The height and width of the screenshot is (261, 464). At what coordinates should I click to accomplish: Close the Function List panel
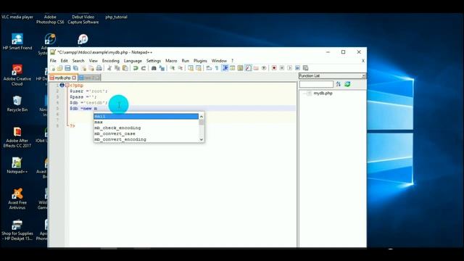tap(364, 76)
